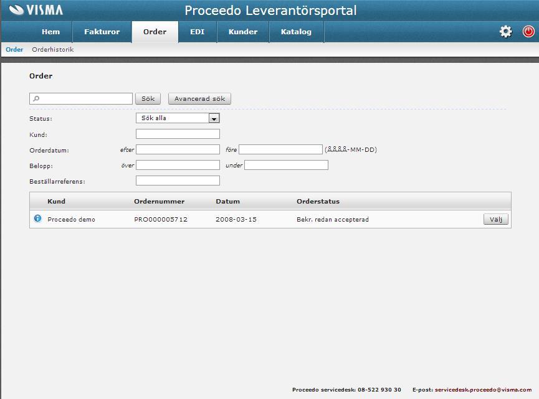Sort by the Ordernummer column header
This screenshot has height=399, width=539.
pos(159,201)
